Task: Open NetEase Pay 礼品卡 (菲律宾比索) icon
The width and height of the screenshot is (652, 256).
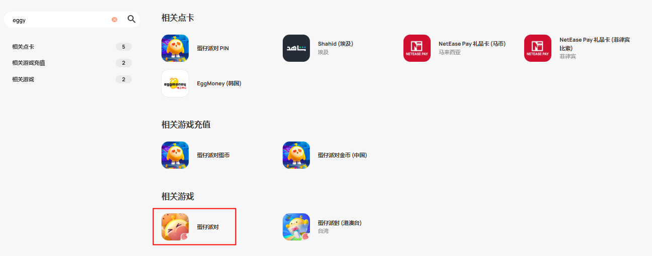Action: point(538,48)
